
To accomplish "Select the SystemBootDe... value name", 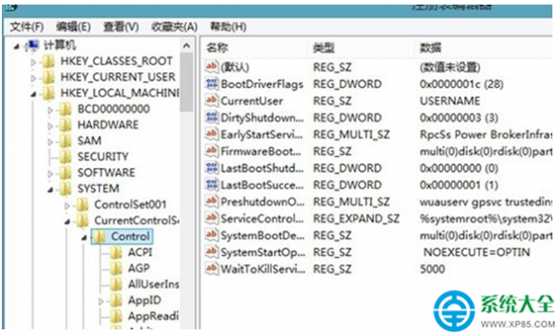I will point(263,236).
